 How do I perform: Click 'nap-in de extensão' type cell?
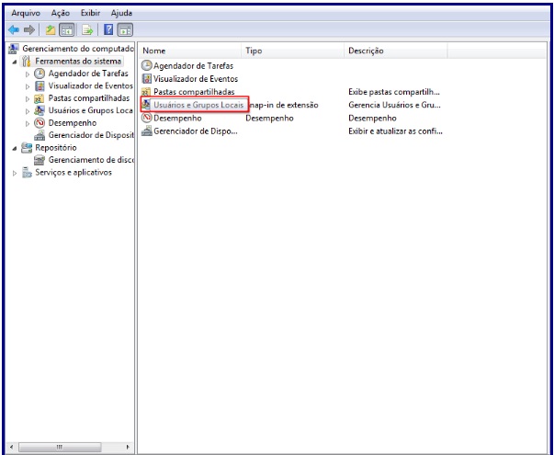[284, 105]
